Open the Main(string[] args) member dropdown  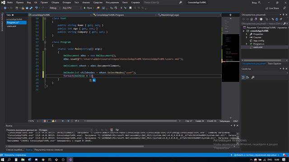pos(190,15)
